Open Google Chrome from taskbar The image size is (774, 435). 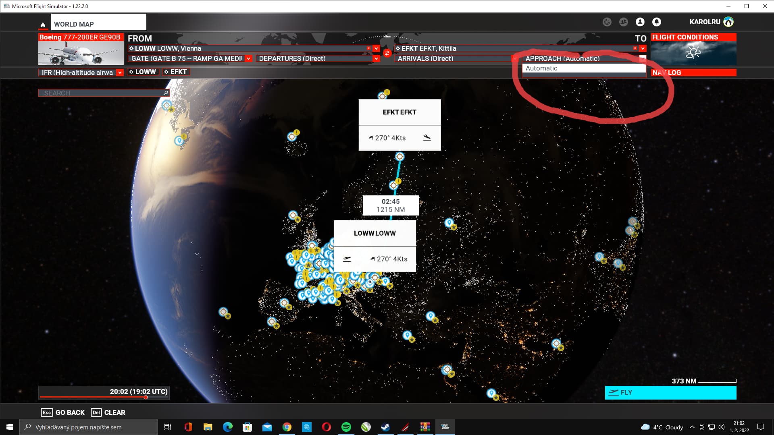click(287, 427)
